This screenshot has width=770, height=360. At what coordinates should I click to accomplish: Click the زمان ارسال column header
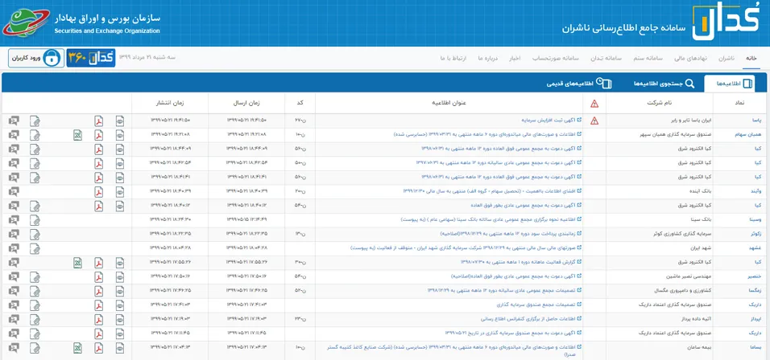point(246,104)
